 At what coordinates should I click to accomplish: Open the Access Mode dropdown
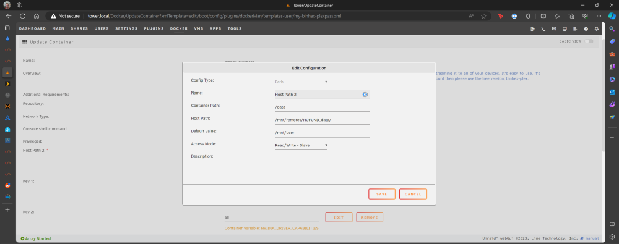tap(301, 145)
